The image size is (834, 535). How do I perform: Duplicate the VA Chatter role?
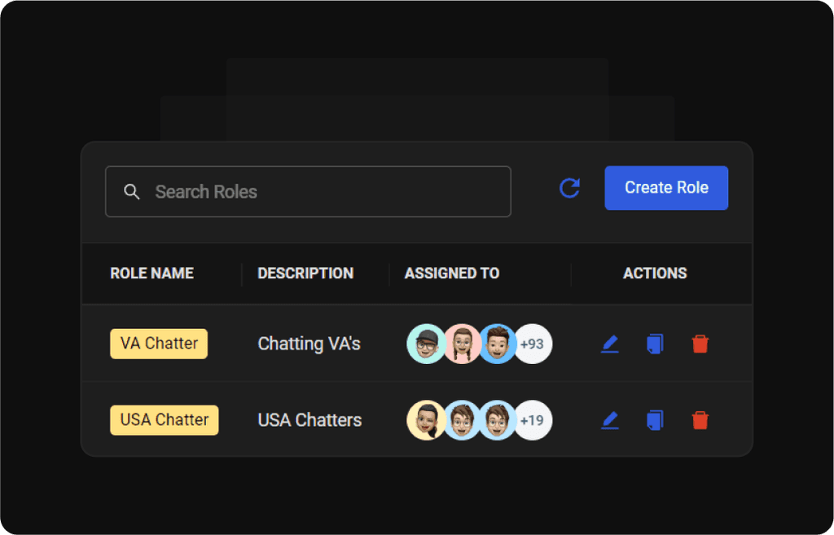pyautogui.click(x=655, y=344)
